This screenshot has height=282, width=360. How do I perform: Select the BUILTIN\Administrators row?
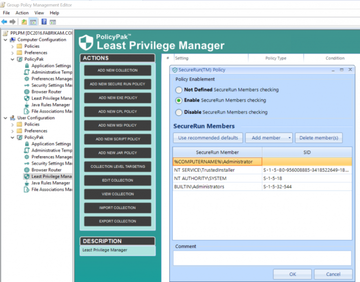tap(262, 187)
